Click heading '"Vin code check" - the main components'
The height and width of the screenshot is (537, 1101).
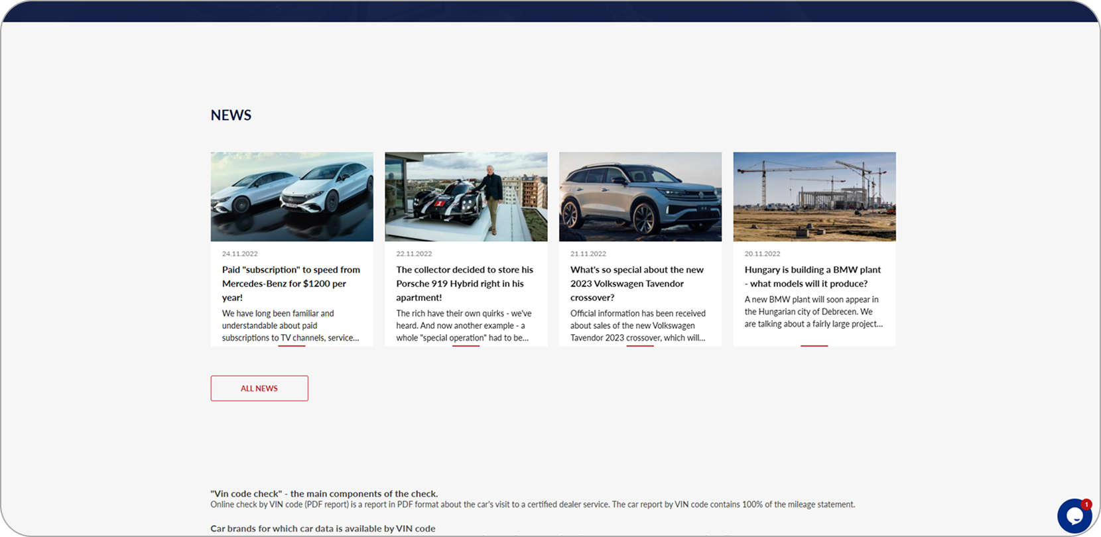point(324,494)
